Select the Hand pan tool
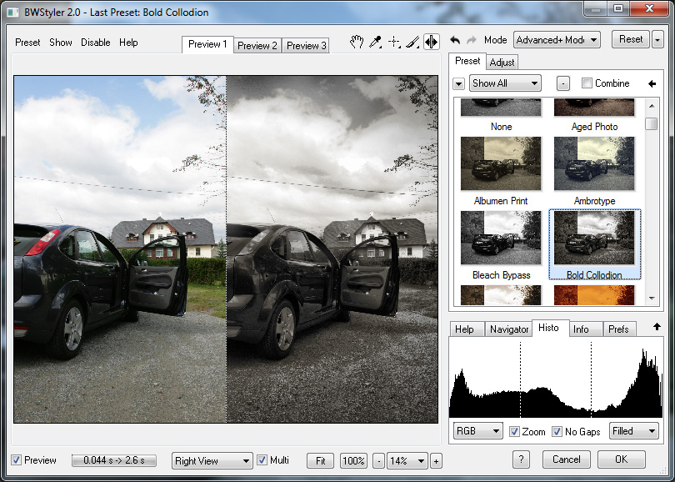Image resolution: width=675 pixels, height=482 pixels. (x=357, y=43)
